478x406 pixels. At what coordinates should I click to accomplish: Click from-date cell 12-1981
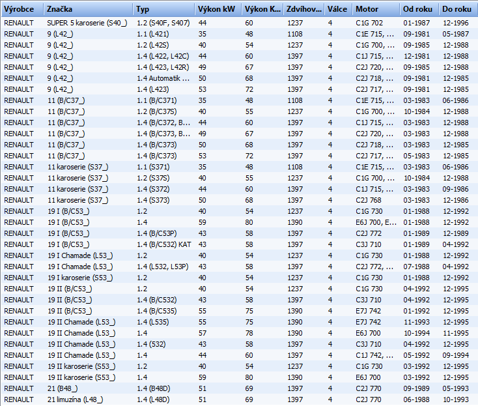click(416, 56)
